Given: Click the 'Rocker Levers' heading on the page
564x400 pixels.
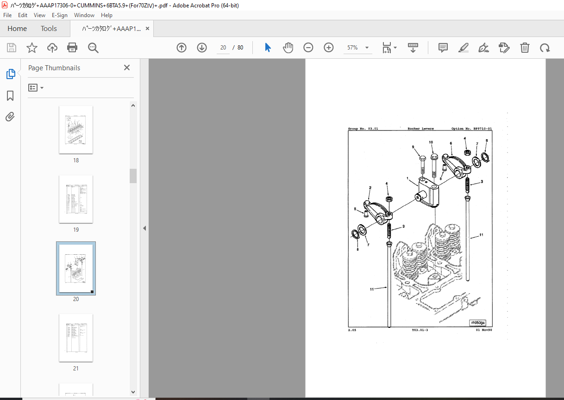Looking at the screenshot, I should [x=420, y=129].
